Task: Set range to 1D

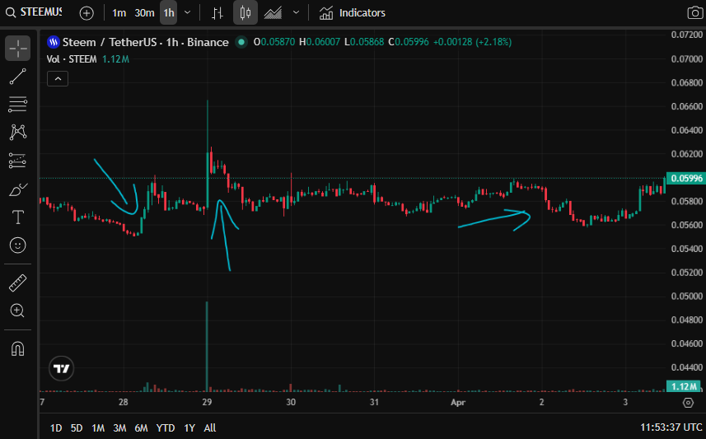Action: [56, 427]
